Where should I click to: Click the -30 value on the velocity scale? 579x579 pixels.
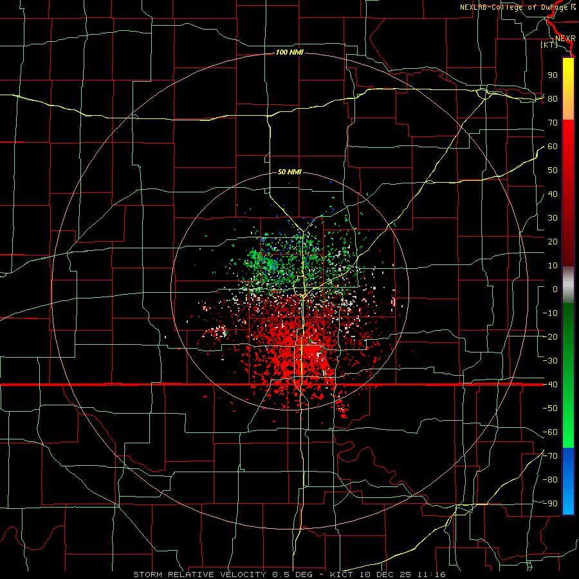(x=550, y=361)
